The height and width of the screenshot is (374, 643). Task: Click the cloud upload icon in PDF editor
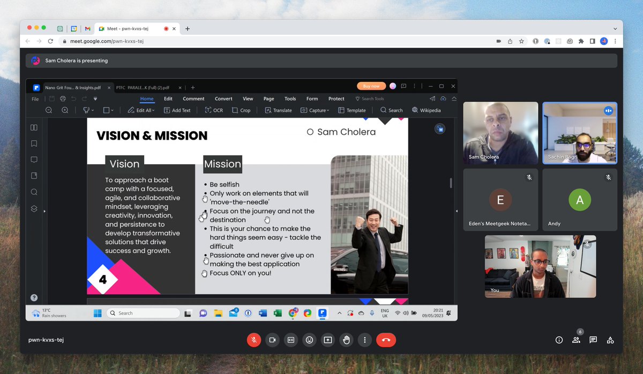point(443,98)
